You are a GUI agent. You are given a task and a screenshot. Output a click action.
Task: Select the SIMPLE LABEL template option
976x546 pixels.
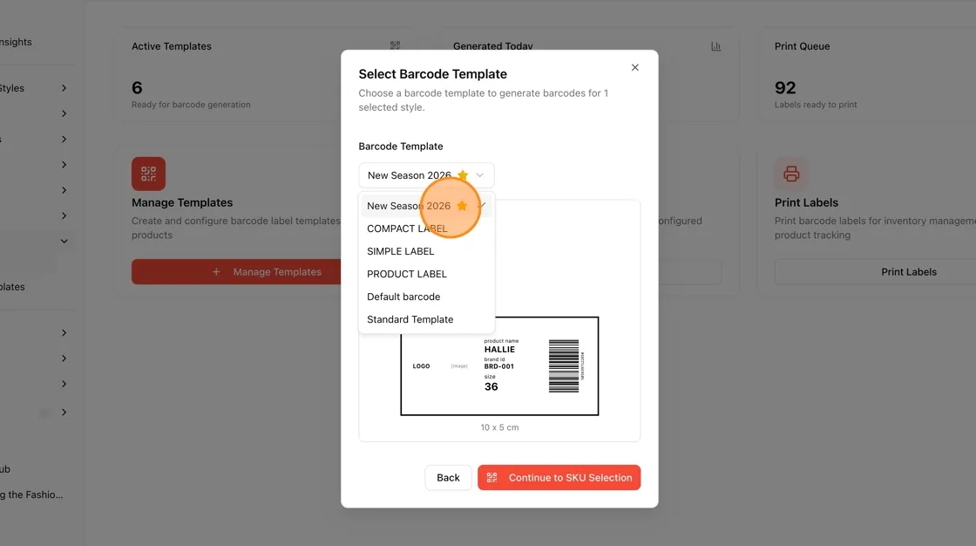click(426, 251)
